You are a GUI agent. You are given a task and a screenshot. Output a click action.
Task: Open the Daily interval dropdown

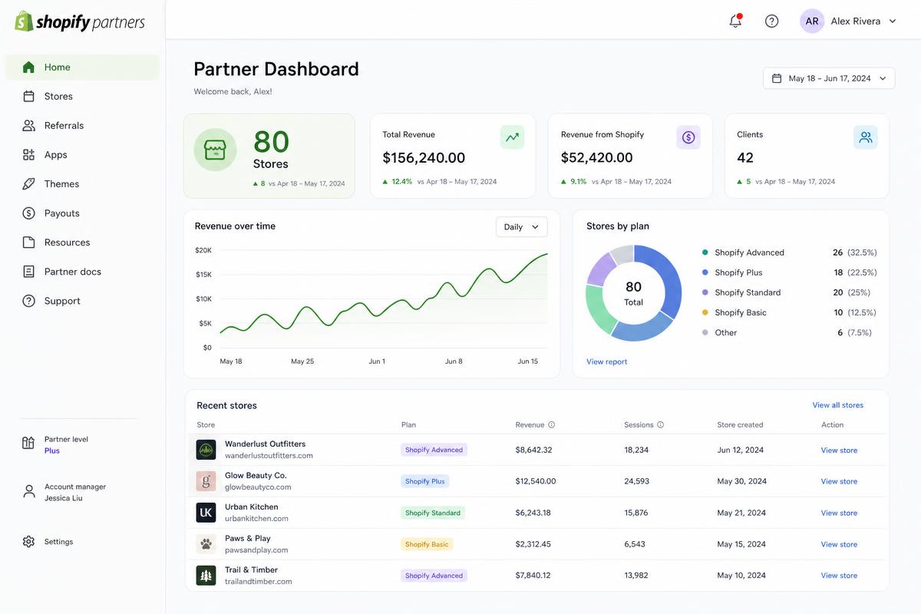[x=522, y=226]
